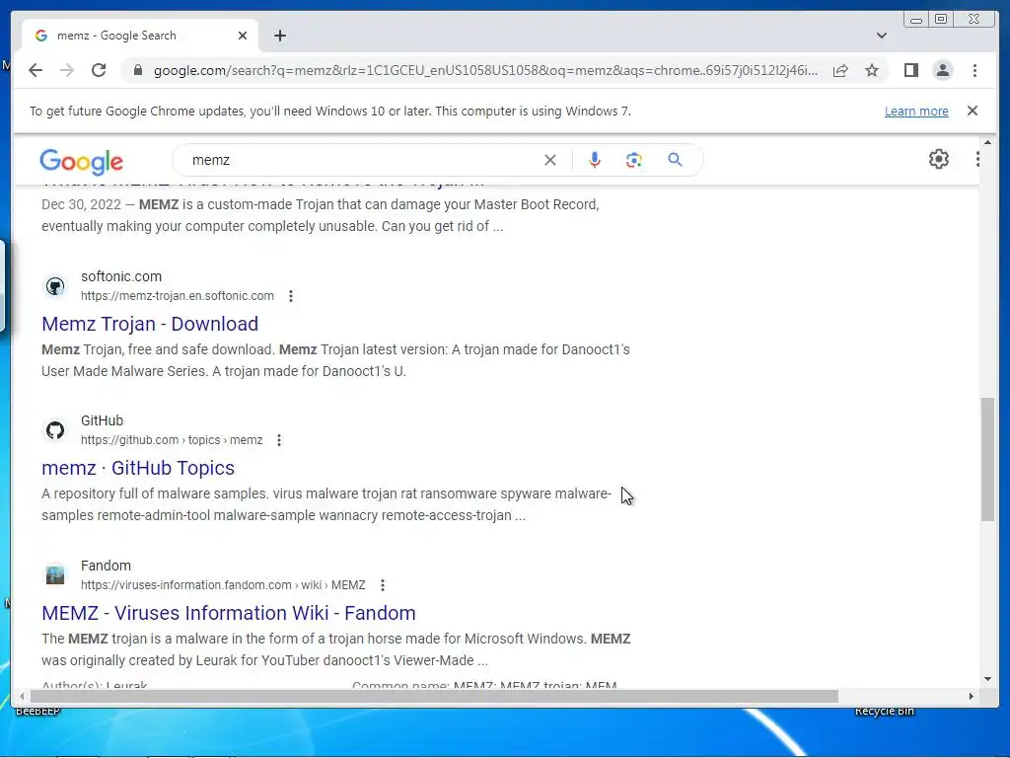1010x758 pixels.
Task: Click the github.com topics memz breadcrumb
Action: pyautogui.click(x=172, y=440)
